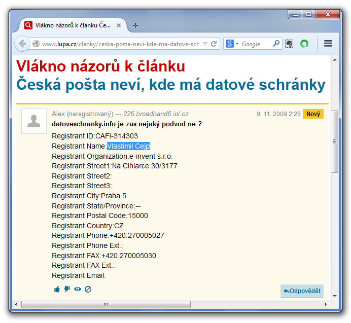351x323 pixels.
Task: Open article link Česká pošta neví
Action: point(170,84)
